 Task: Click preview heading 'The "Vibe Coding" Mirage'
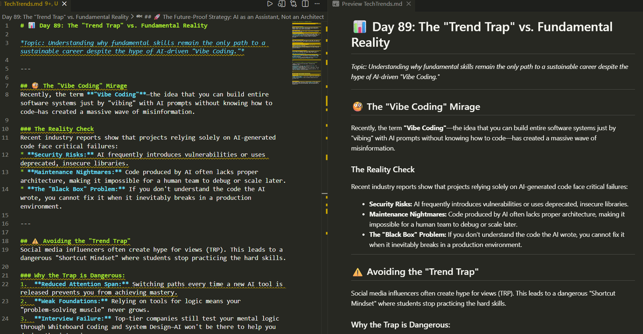423,107
